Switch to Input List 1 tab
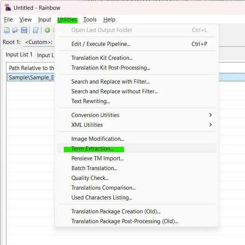Image resolution: width=245 pixels, height=245 pixels. click(x=19, y=55)
